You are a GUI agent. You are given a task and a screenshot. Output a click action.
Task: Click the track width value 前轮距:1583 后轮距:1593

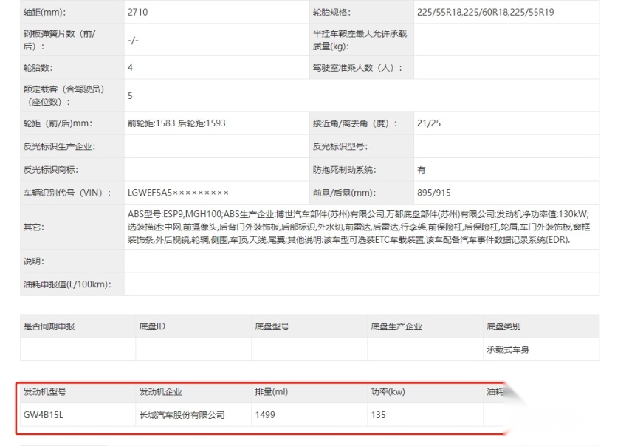pyautogui.click(x=176, y=123)
